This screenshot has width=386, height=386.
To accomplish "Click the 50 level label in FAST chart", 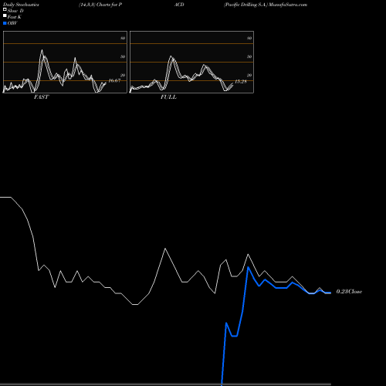I will tap(123, 56).
